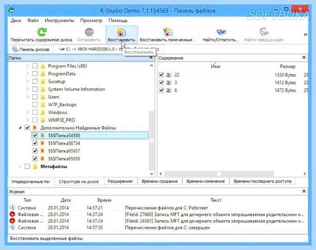The height and width of the screenshot is (250, 316).
Task: Expand the Users tree node
Action: coord(28,97)
